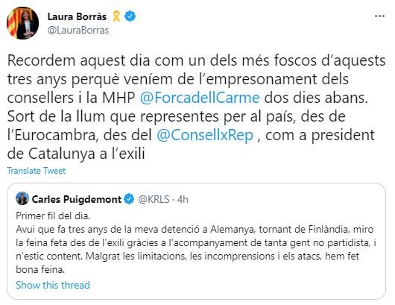
Task: Click Translate Tweet
Action: click(x=37, y=171)
